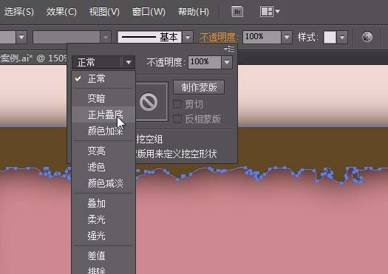Expand the transparency panel opacity dropdown arrow

tap(227, 62)
